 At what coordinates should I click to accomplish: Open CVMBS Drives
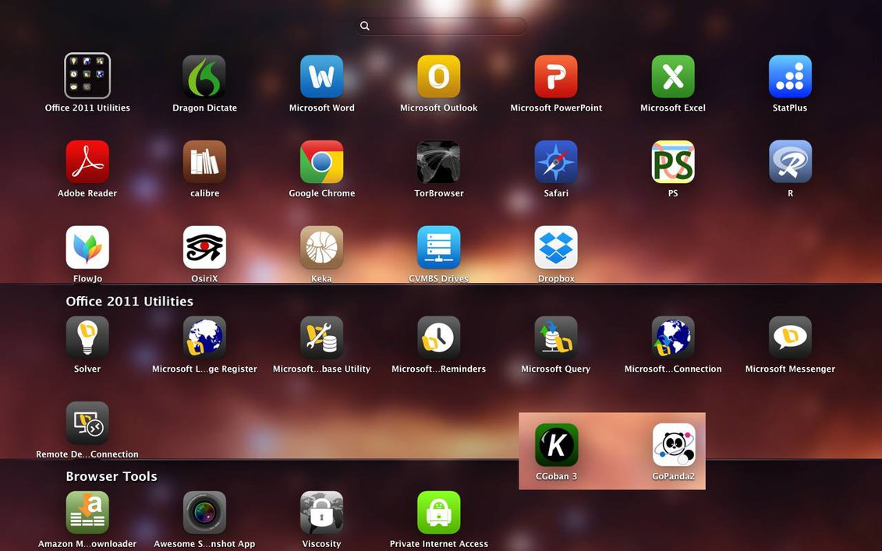click(439, 247)
